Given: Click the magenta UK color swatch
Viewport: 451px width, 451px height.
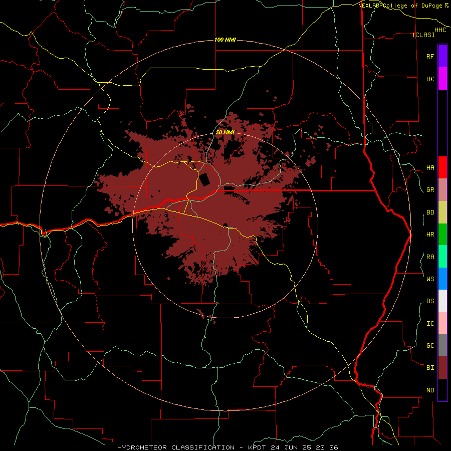Looking at the screenshot, I should pos(442,79).
